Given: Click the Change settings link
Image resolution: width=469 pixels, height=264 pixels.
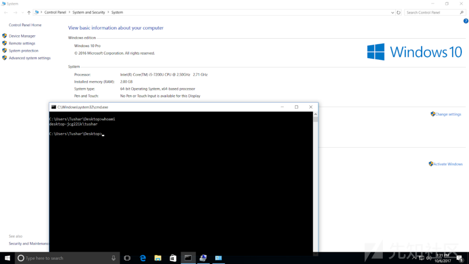Looking at the screenshot, I should (x=448, y=114).
